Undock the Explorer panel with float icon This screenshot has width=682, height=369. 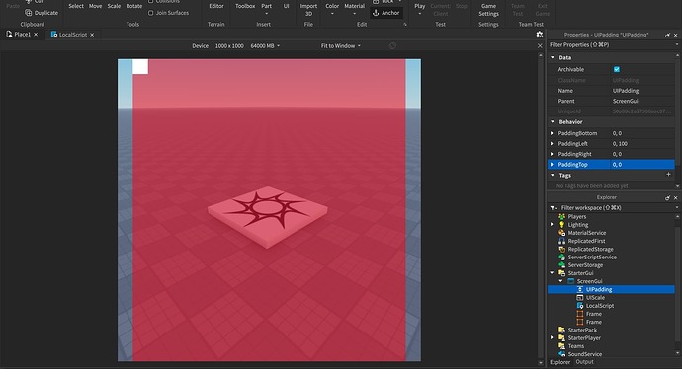click(x=667, y=197)
